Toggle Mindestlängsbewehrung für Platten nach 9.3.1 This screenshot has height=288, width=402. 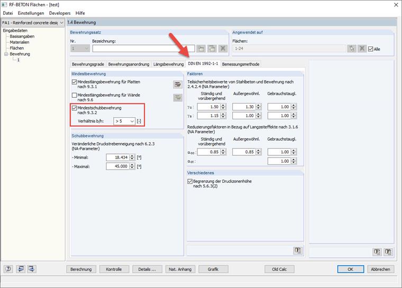coord(75,82)
